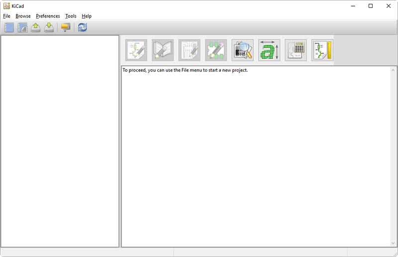Open the File menu
398x257 pixels.
(6, 16)
